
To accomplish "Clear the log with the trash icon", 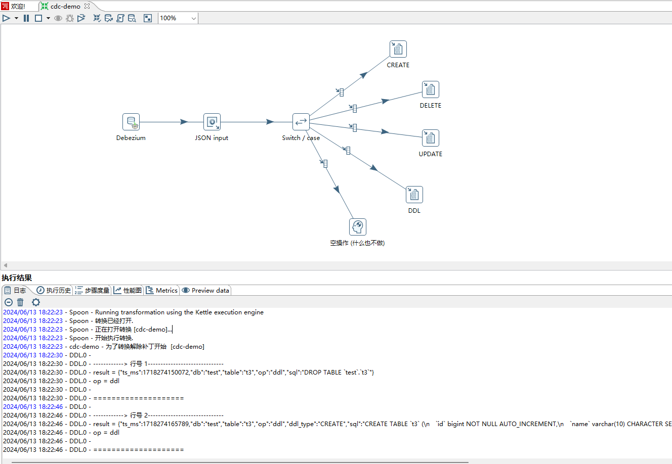I will point(20,302).
